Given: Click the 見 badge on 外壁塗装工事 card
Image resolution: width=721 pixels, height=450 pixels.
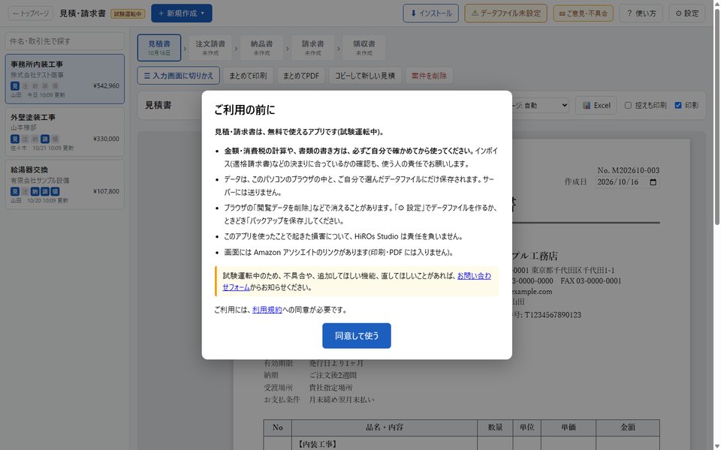Looking at the screenshot, I should (x=15, y=139).
